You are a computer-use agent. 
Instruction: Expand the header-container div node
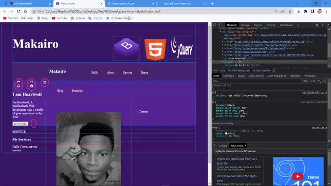(220, 28)
